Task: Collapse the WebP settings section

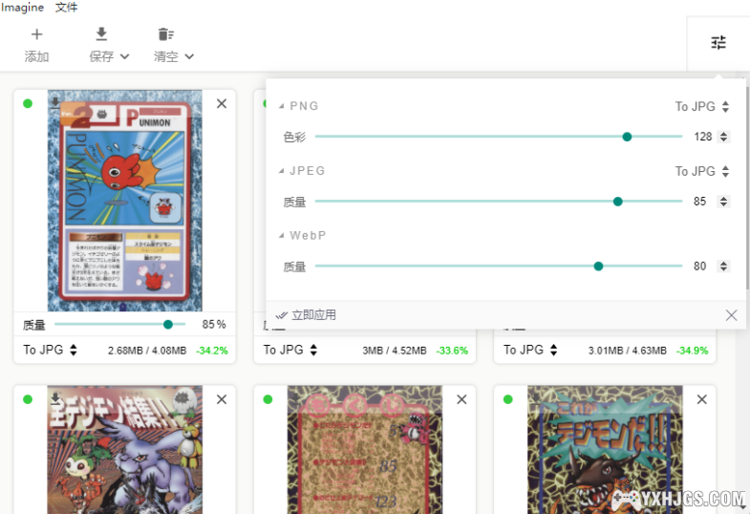Action: coord(282,236)
